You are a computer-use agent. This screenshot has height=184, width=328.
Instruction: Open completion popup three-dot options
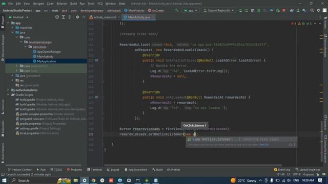pyautogui.click(x=295, y=145)
